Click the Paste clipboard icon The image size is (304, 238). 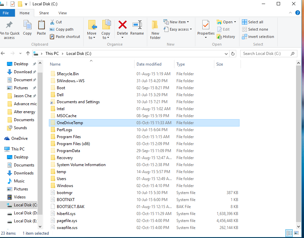point(41,25)
